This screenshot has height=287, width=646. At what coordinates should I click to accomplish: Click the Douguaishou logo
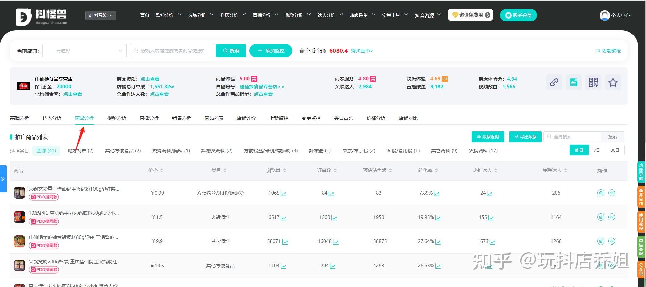(42, 17)
